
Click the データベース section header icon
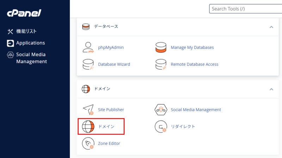click(x=86, y=27)
